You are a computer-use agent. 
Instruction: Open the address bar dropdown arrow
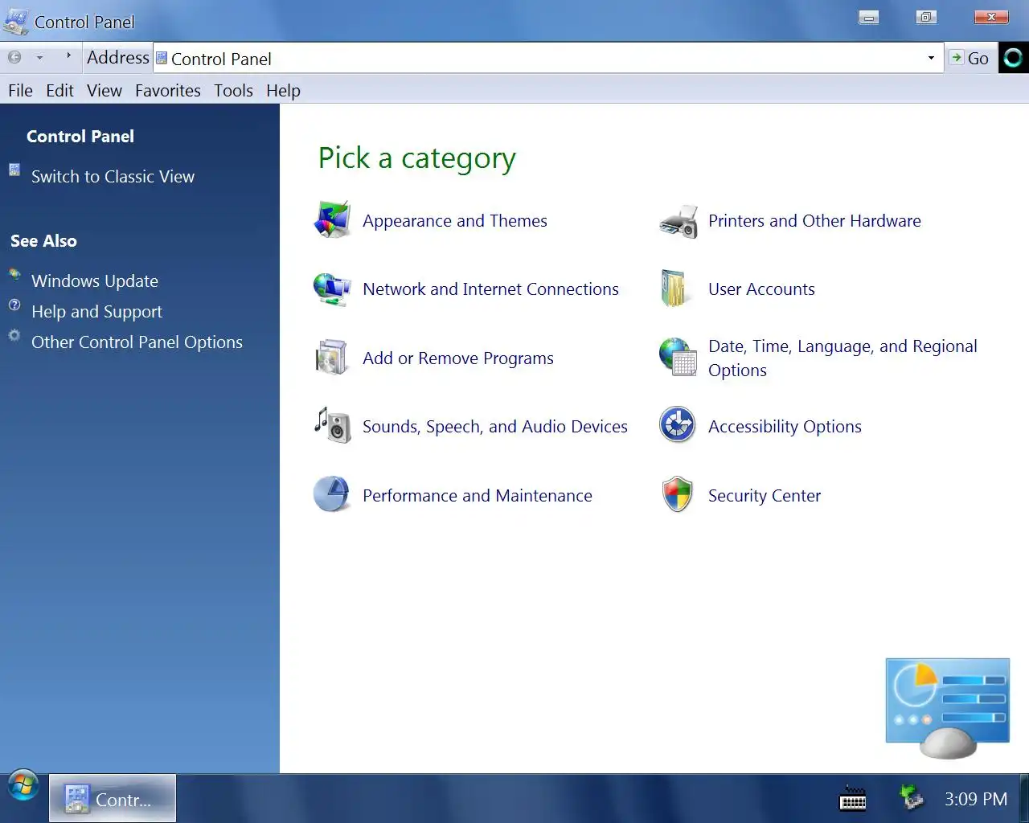931,58
